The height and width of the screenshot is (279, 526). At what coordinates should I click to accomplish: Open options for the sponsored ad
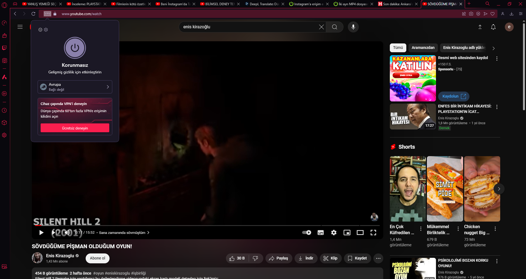(497, 59)
